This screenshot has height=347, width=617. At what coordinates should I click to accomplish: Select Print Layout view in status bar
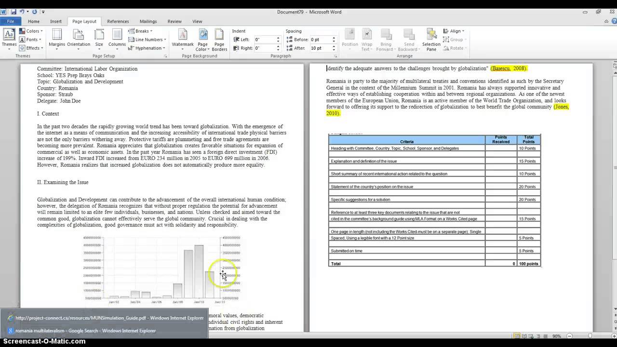coord(518,336)
